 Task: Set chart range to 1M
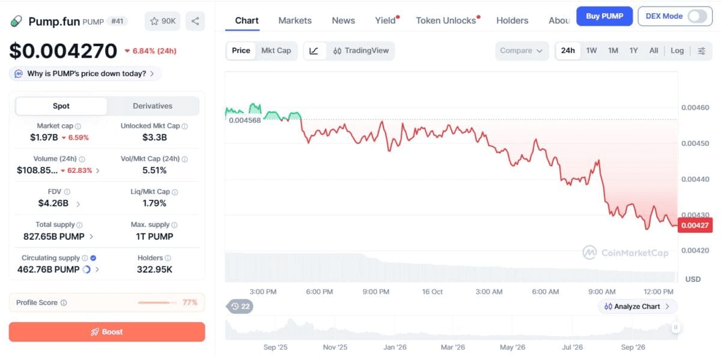613,50
